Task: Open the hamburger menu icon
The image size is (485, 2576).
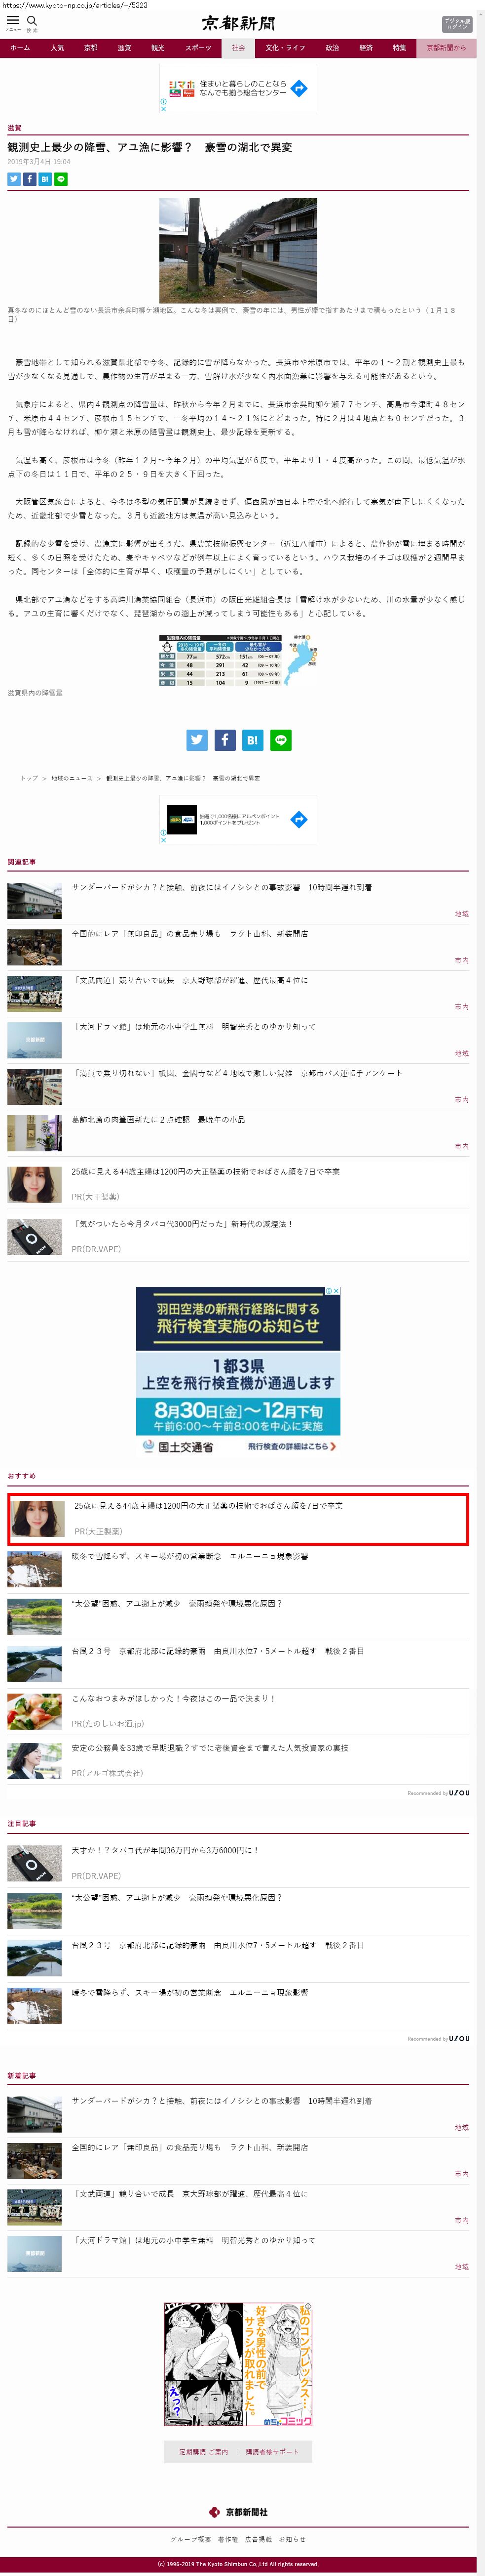Action: click(x=13, y=20)
